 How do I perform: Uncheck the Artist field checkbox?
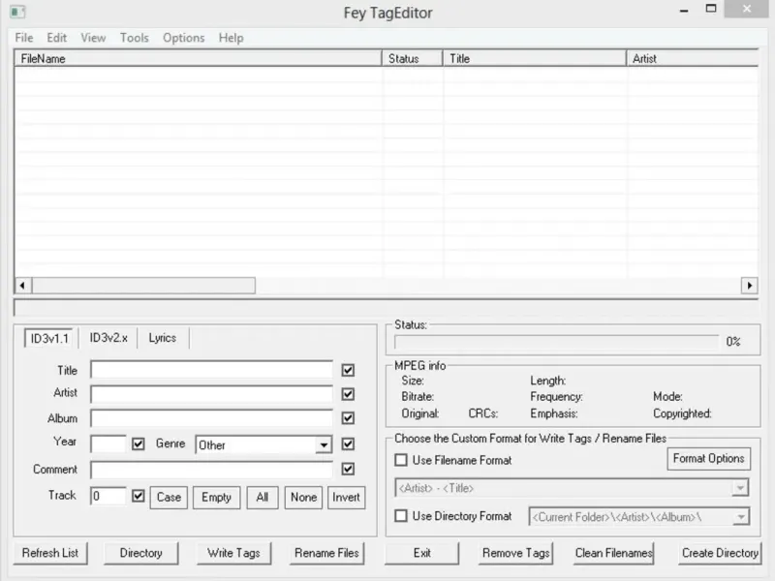coord(348,394)
